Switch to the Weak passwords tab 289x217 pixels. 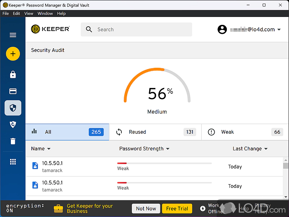[x=245, y=132]
